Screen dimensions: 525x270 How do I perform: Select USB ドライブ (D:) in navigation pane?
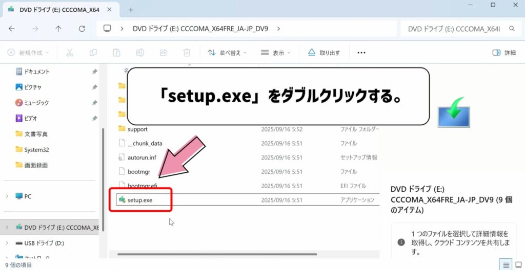[44, 243]
